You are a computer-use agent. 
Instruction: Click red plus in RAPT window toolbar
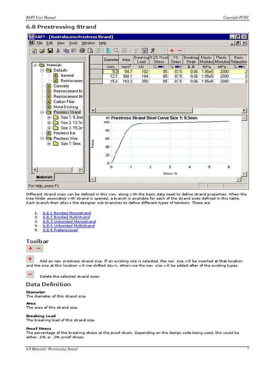[x=172, y=51]
